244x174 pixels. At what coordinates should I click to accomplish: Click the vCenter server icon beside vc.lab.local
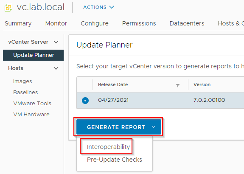pos(8,8)
